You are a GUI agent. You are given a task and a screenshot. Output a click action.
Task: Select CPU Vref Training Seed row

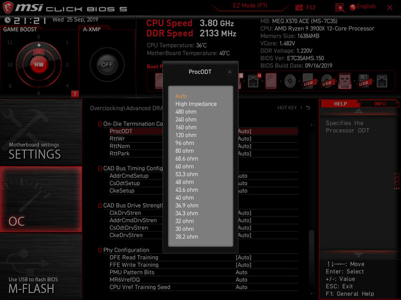204,287
